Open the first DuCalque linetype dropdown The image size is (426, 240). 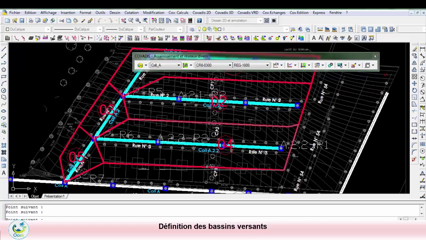[100, 29]
